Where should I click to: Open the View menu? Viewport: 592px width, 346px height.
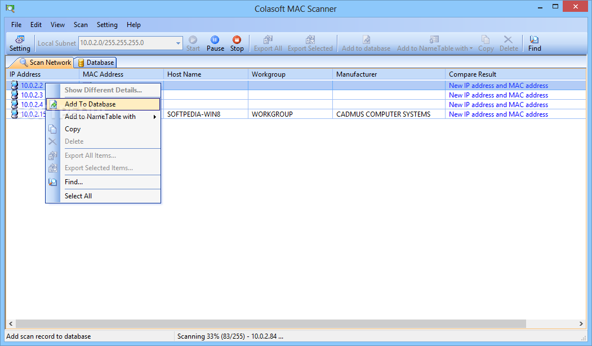tap(57, 25)
